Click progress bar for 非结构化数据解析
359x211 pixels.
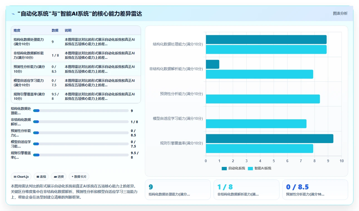81,122
